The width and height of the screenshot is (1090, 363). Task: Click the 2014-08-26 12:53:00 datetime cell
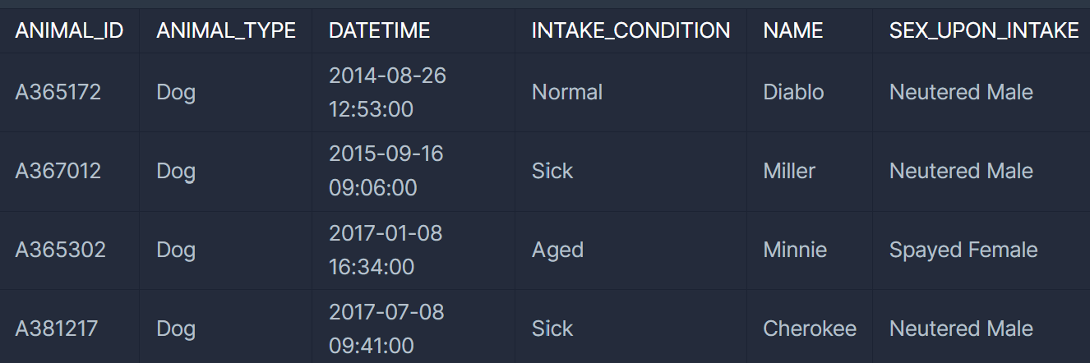(387, 92)
